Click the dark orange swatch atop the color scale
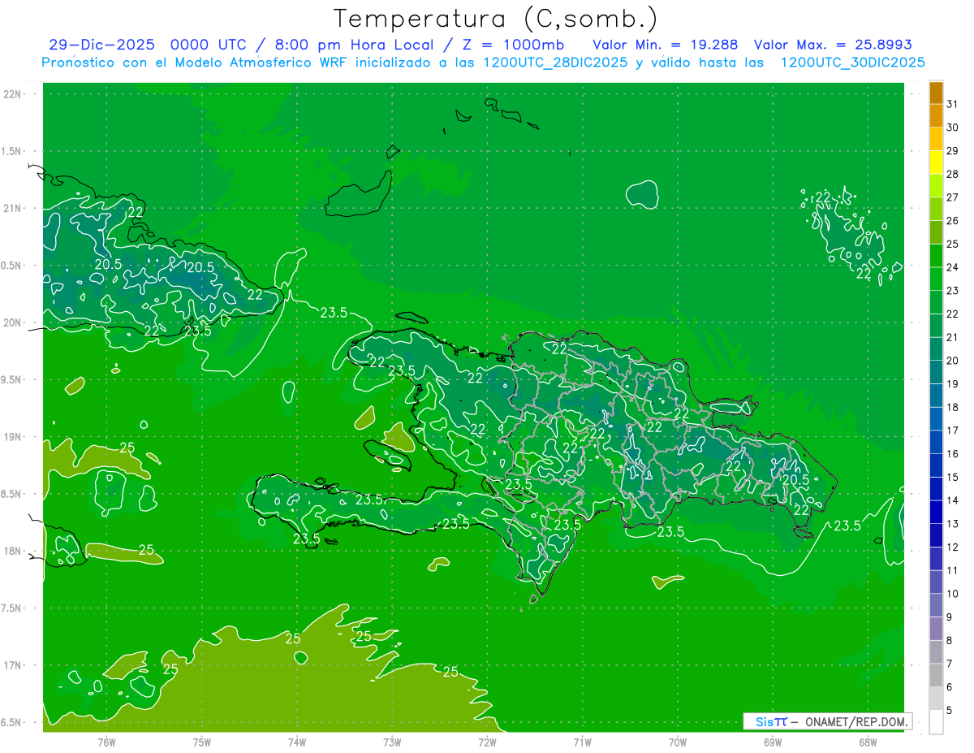 tap(936, 92)
